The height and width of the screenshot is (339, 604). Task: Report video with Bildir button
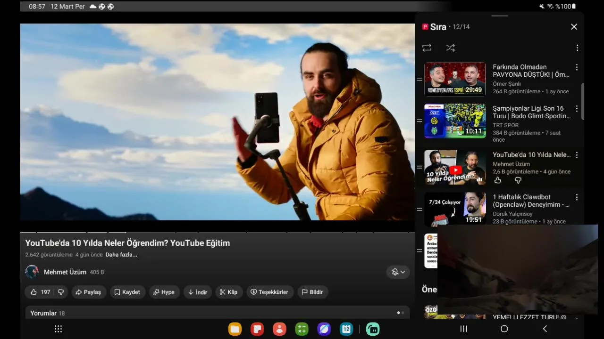tap(312, 292)
